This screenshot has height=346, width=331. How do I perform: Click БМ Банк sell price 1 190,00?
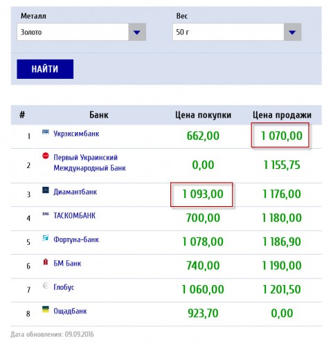point(282,266)
